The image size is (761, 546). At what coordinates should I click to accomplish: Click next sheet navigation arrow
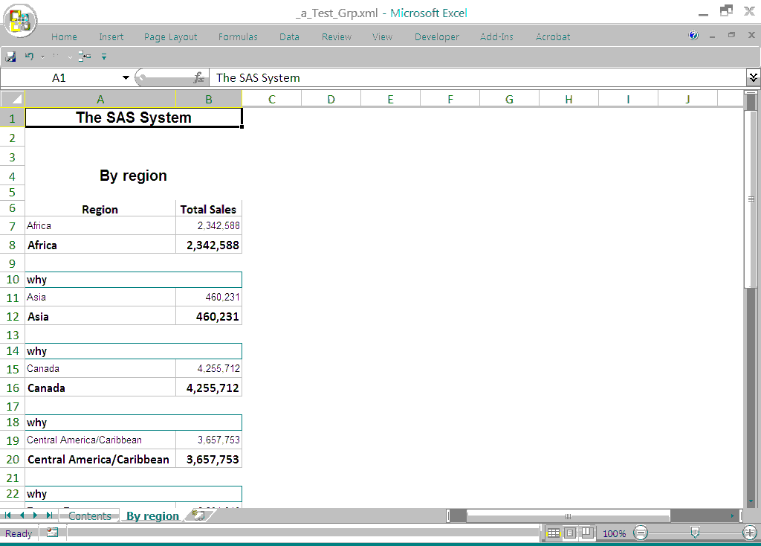(x=35, y=516)
